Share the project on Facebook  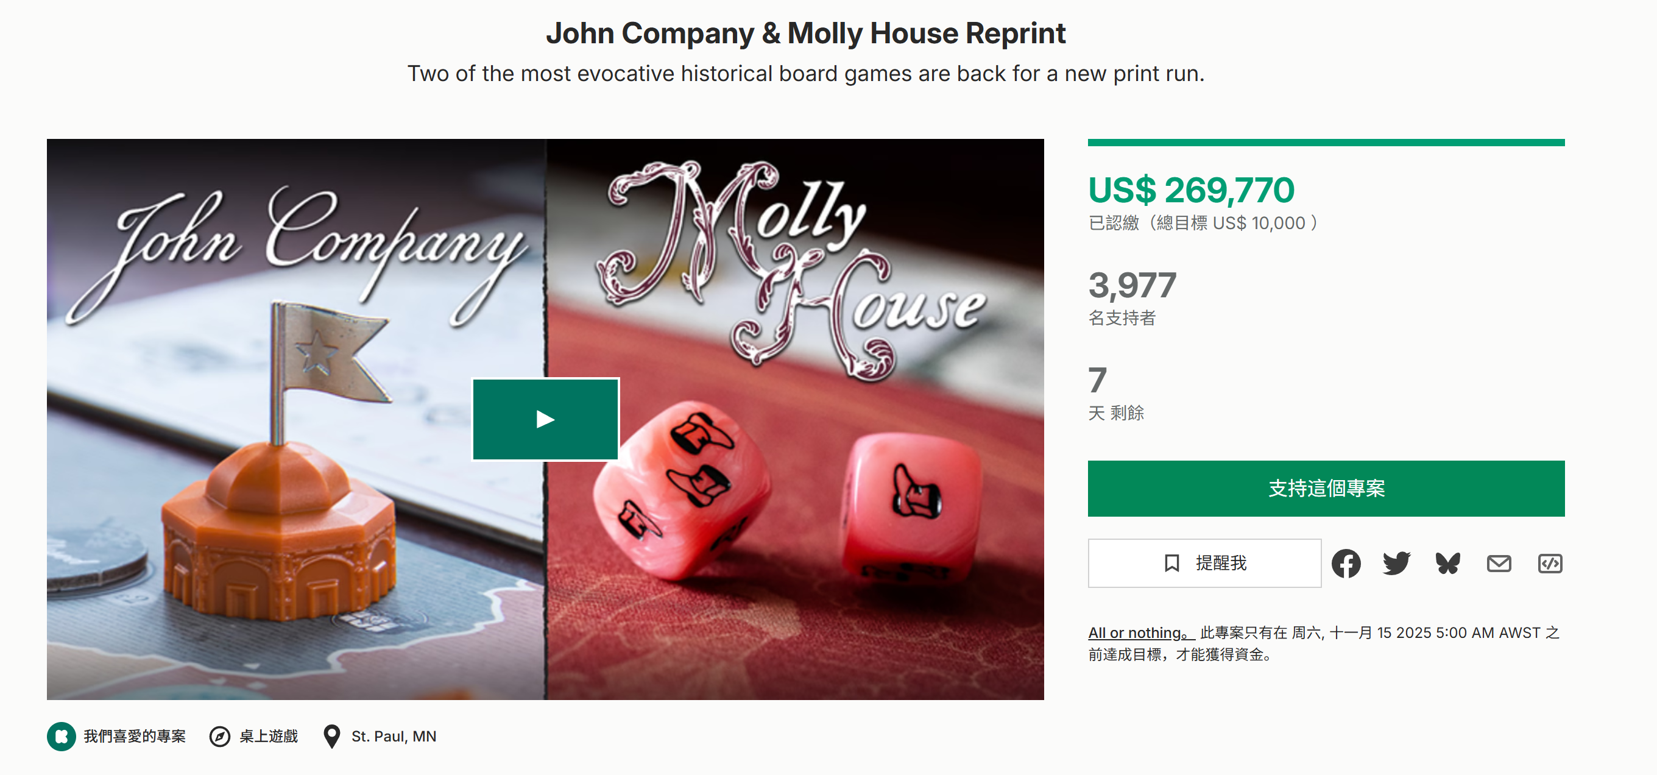click(1346, 564)
